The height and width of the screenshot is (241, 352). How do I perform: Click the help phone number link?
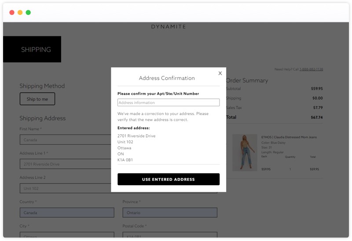point(311,69)
